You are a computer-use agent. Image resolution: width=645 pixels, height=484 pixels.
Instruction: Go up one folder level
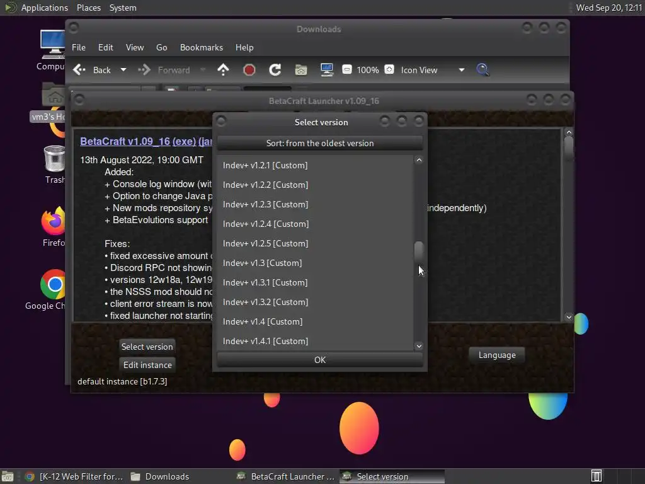click(x=223, y=70)
